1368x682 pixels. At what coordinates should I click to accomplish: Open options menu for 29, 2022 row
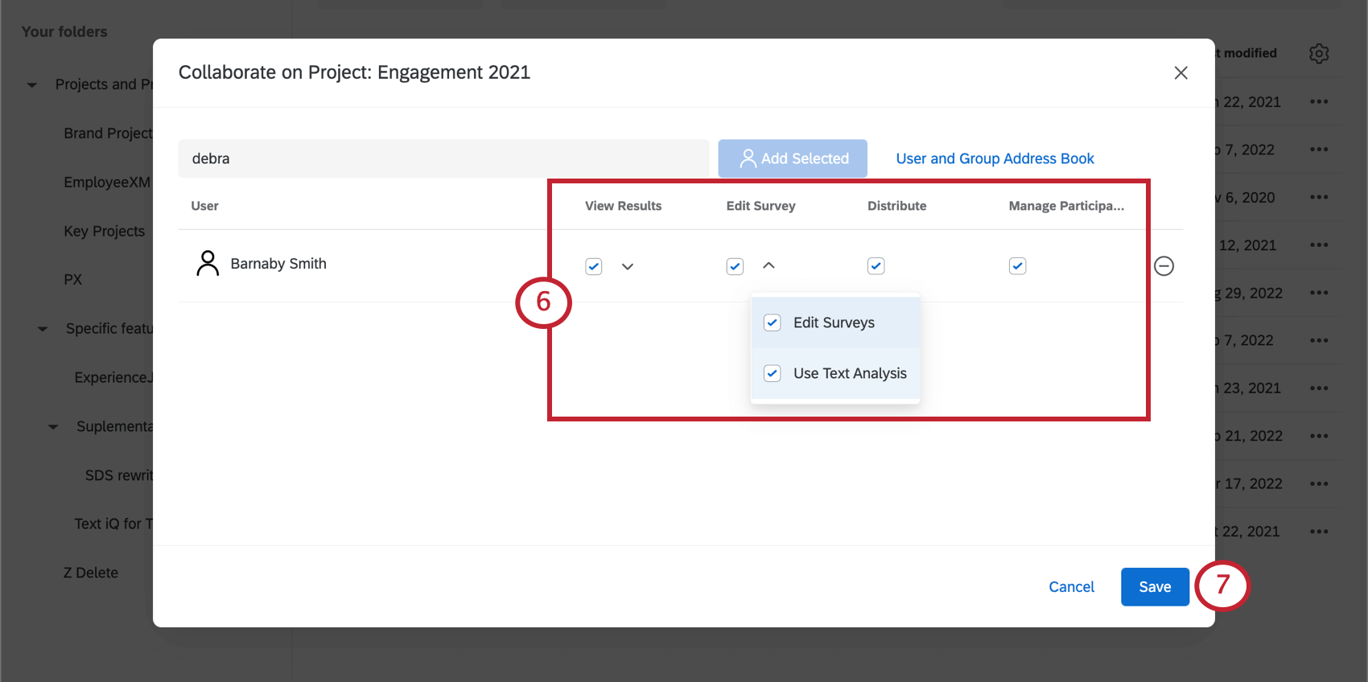[1319, 293]
